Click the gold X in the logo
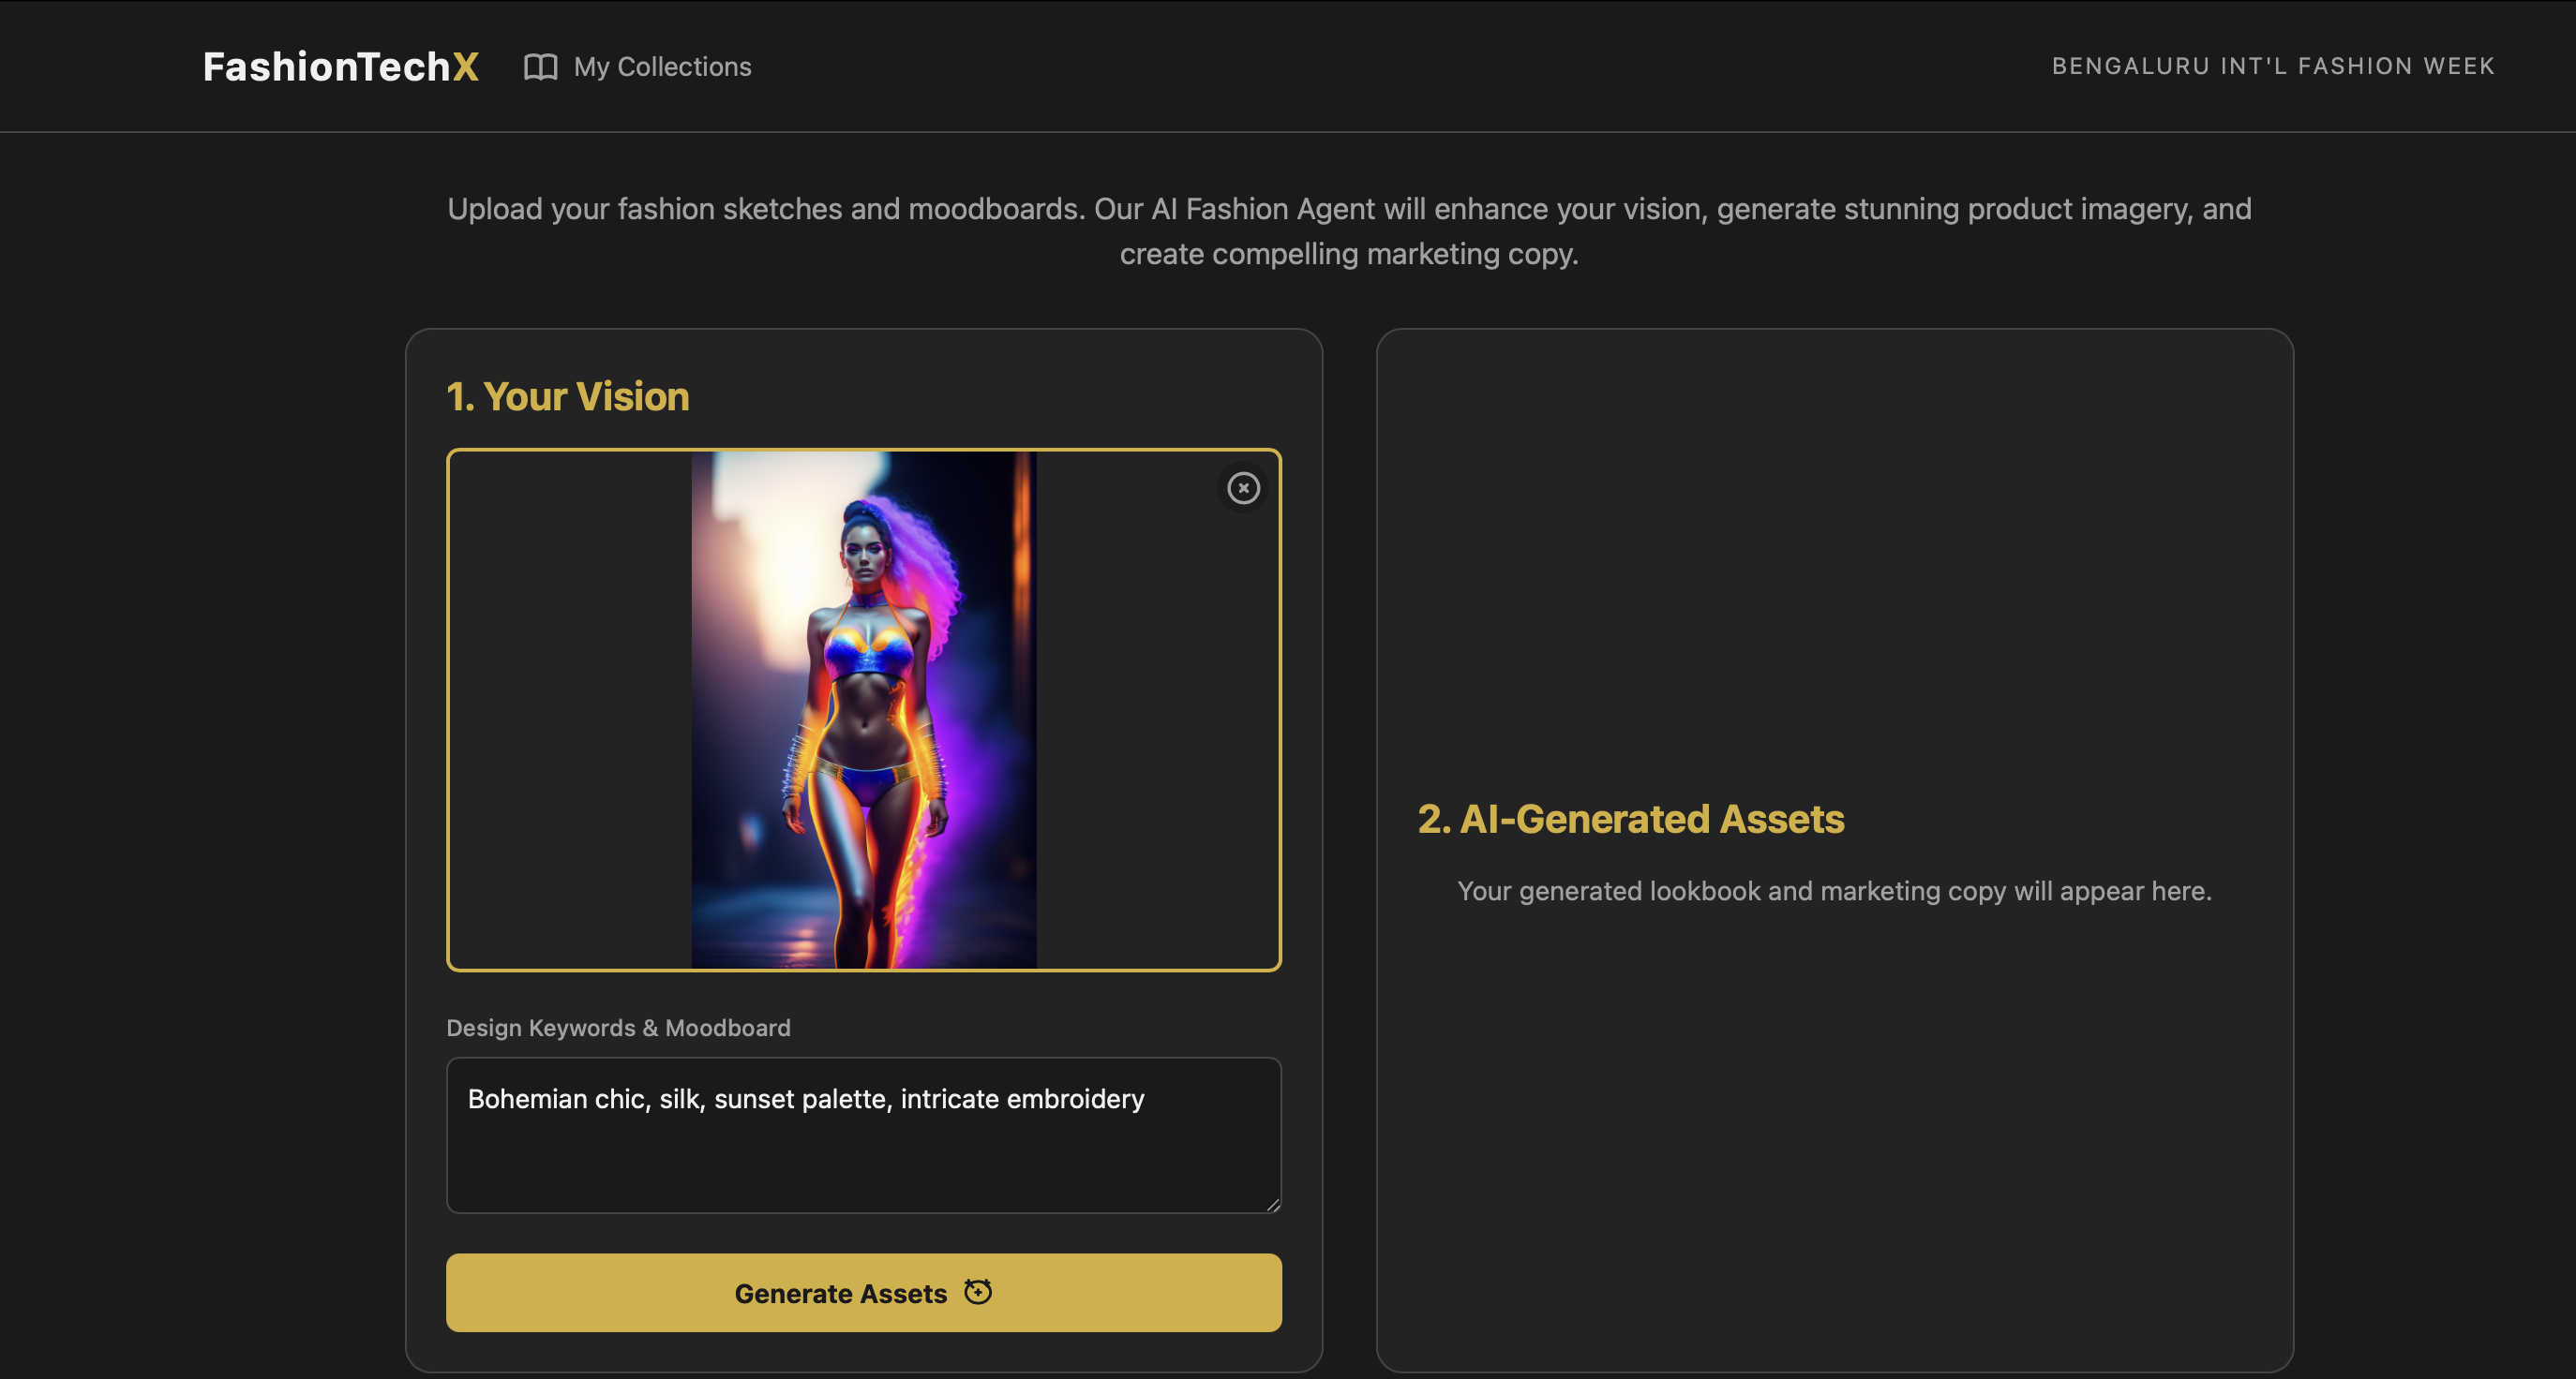The image size is (2576, 1379). (466, 67)
